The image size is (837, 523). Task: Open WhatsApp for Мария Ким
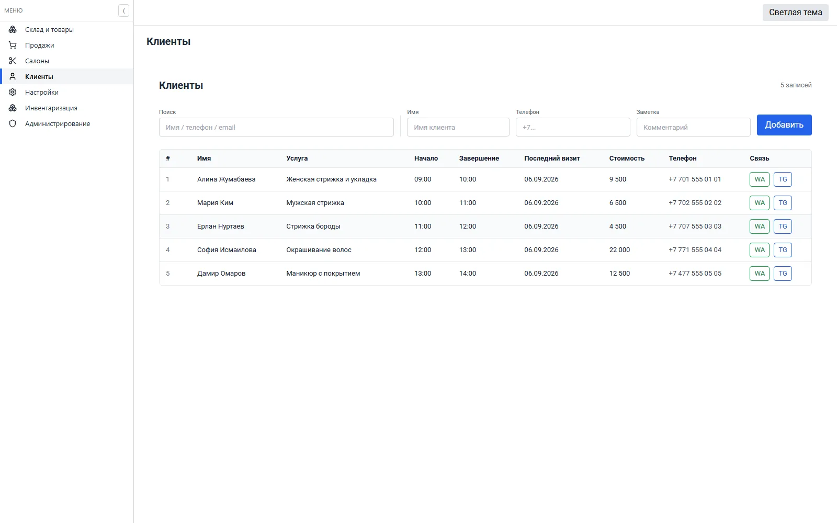coord(760,203)
